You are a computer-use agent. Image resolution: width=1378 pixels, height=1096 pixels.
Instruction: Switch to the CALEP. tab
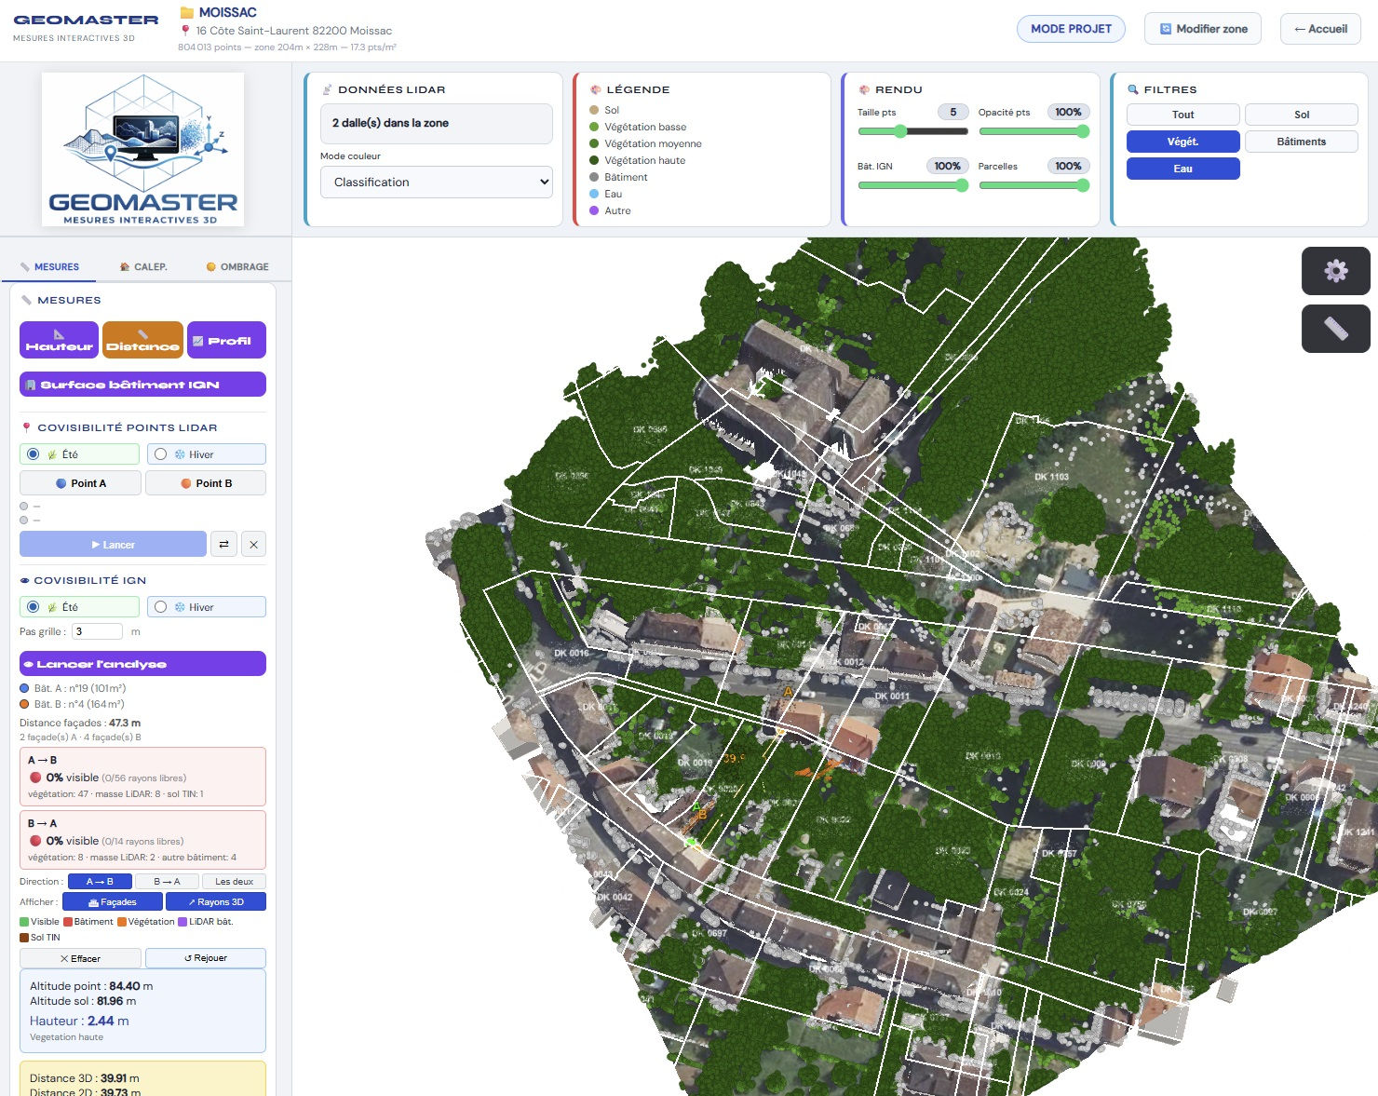pyautogui.click(x=143, y=266)
